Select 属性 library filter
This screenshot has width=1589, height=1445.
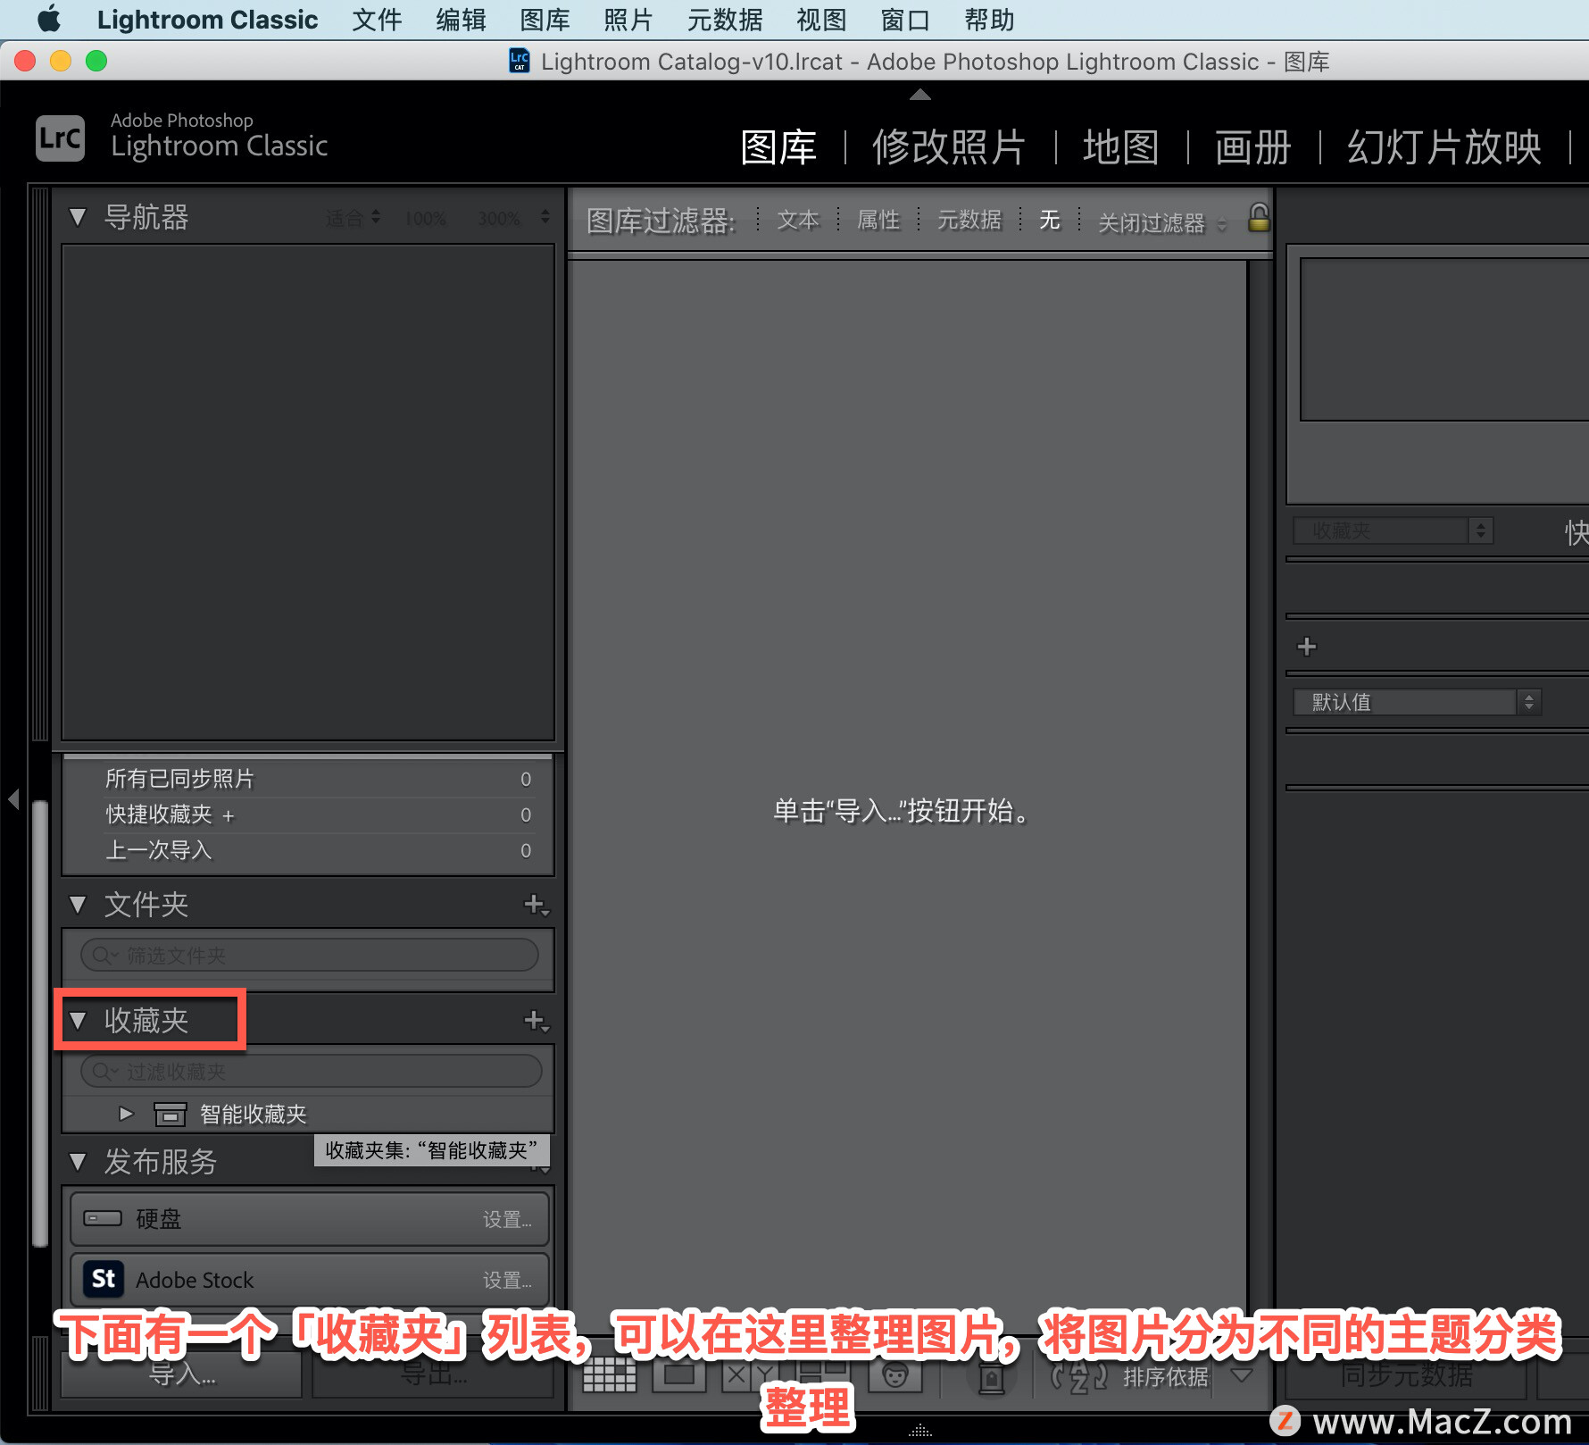coord(878,220)
